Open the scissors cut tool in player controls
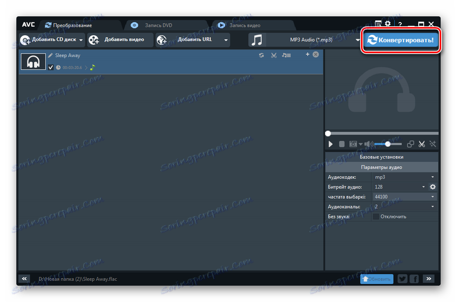Image resolution: width=457 pixels, height=302 pixels. click(422, 144)
